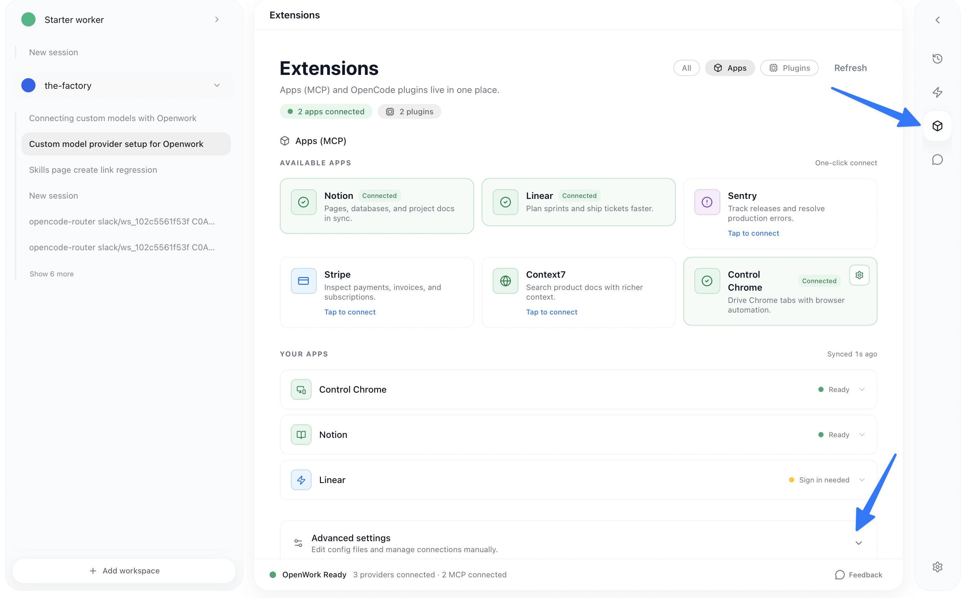Open the Linear app status dropdown showing Sign in needed
Viewport: 964px width, 598px height.
(x=862, y=480)
